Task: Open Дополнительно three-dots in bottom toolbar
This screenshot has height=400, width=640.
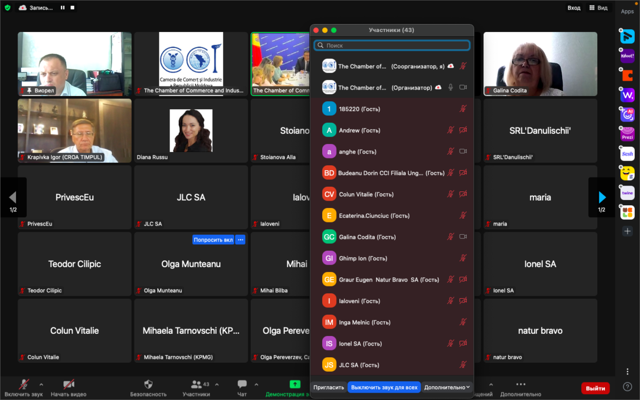Action: (521, 388)
